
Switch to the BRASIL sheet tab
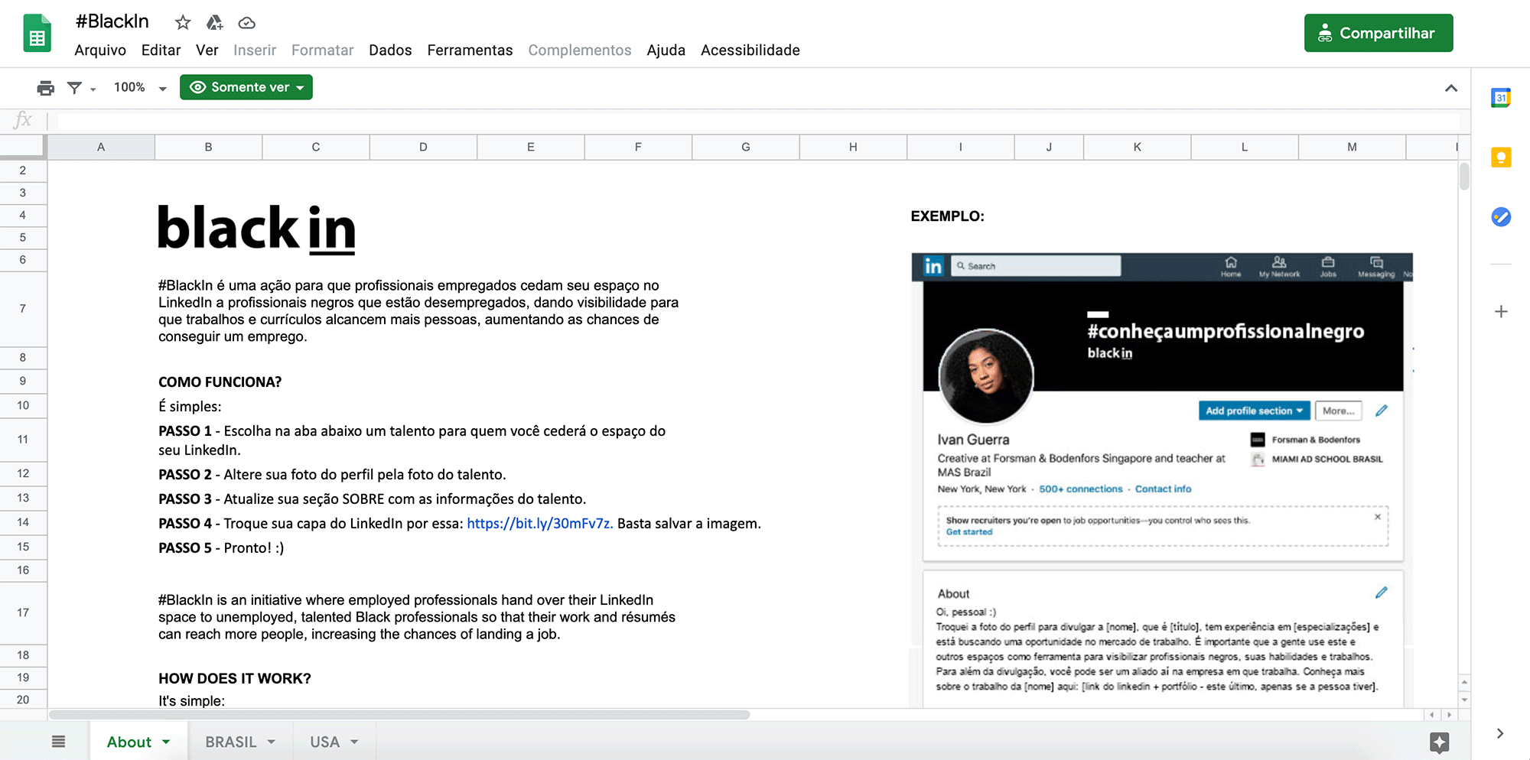[x=230, y=742]
